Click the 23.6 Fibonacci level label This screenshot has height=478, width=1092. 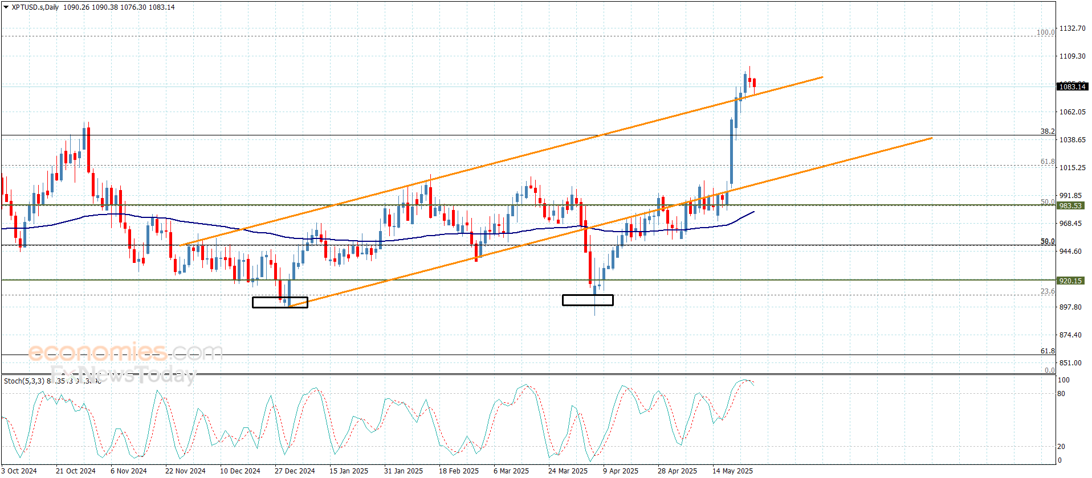(1047, 291)
